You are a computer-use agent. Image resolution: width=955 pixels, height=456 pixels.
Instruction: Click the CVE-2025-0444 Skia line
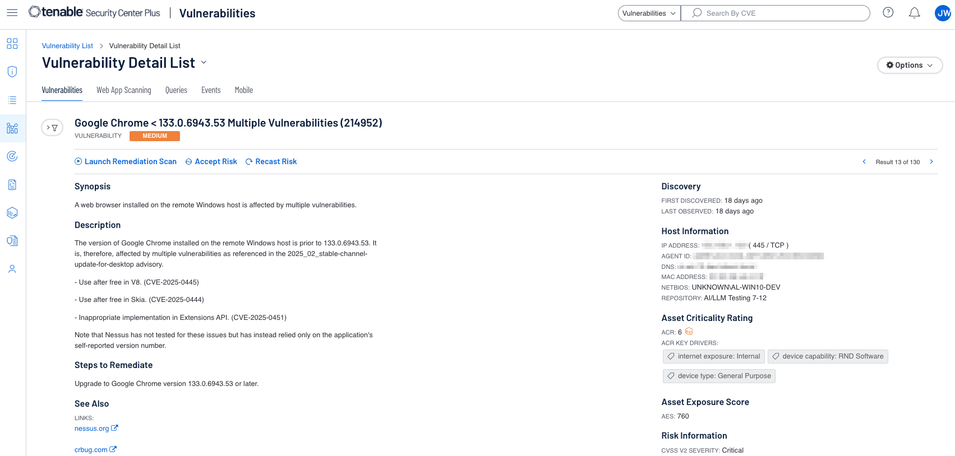(x=139, y=300)
